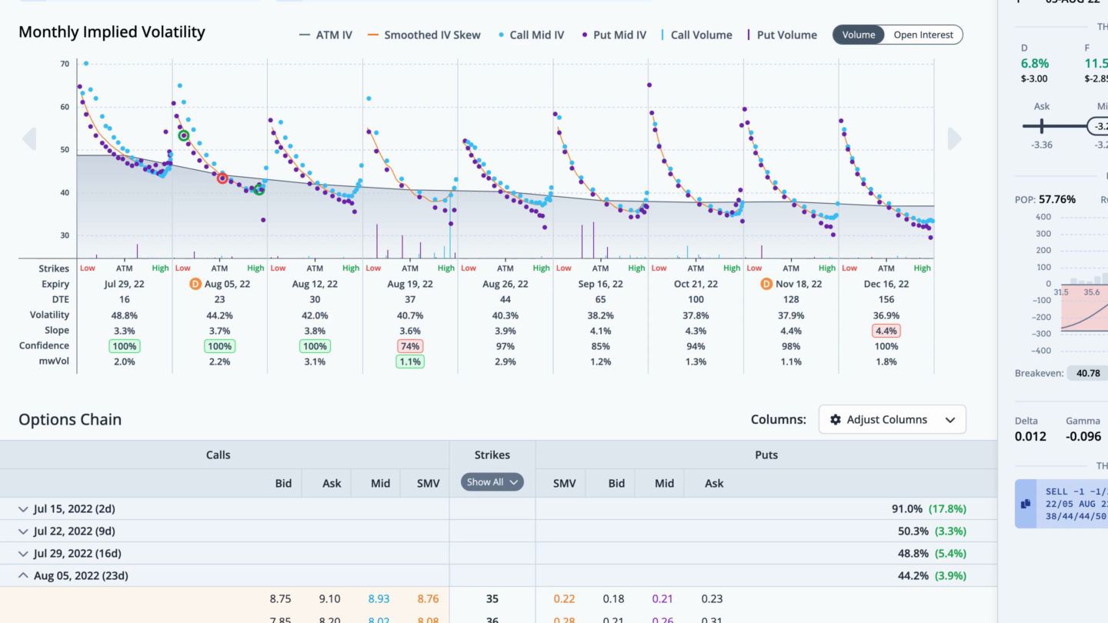Click the 1.1% mwVol badge for Aug 19
Screen dimensions: 1108x623
pyautogui.click(x=410, y=361)
